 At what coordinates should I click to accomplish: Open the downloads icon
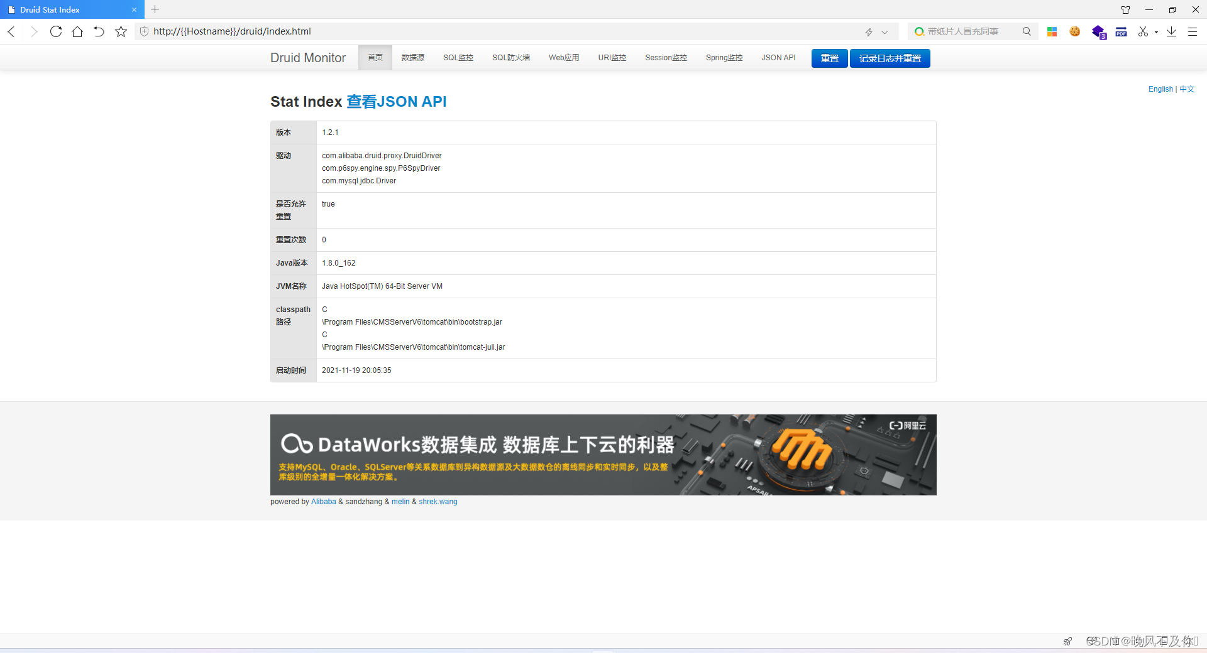(1171, 31)
